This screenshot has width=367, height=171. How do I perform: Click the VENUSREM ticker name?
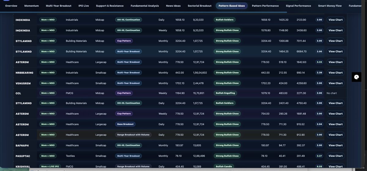(x=23, y=83)
